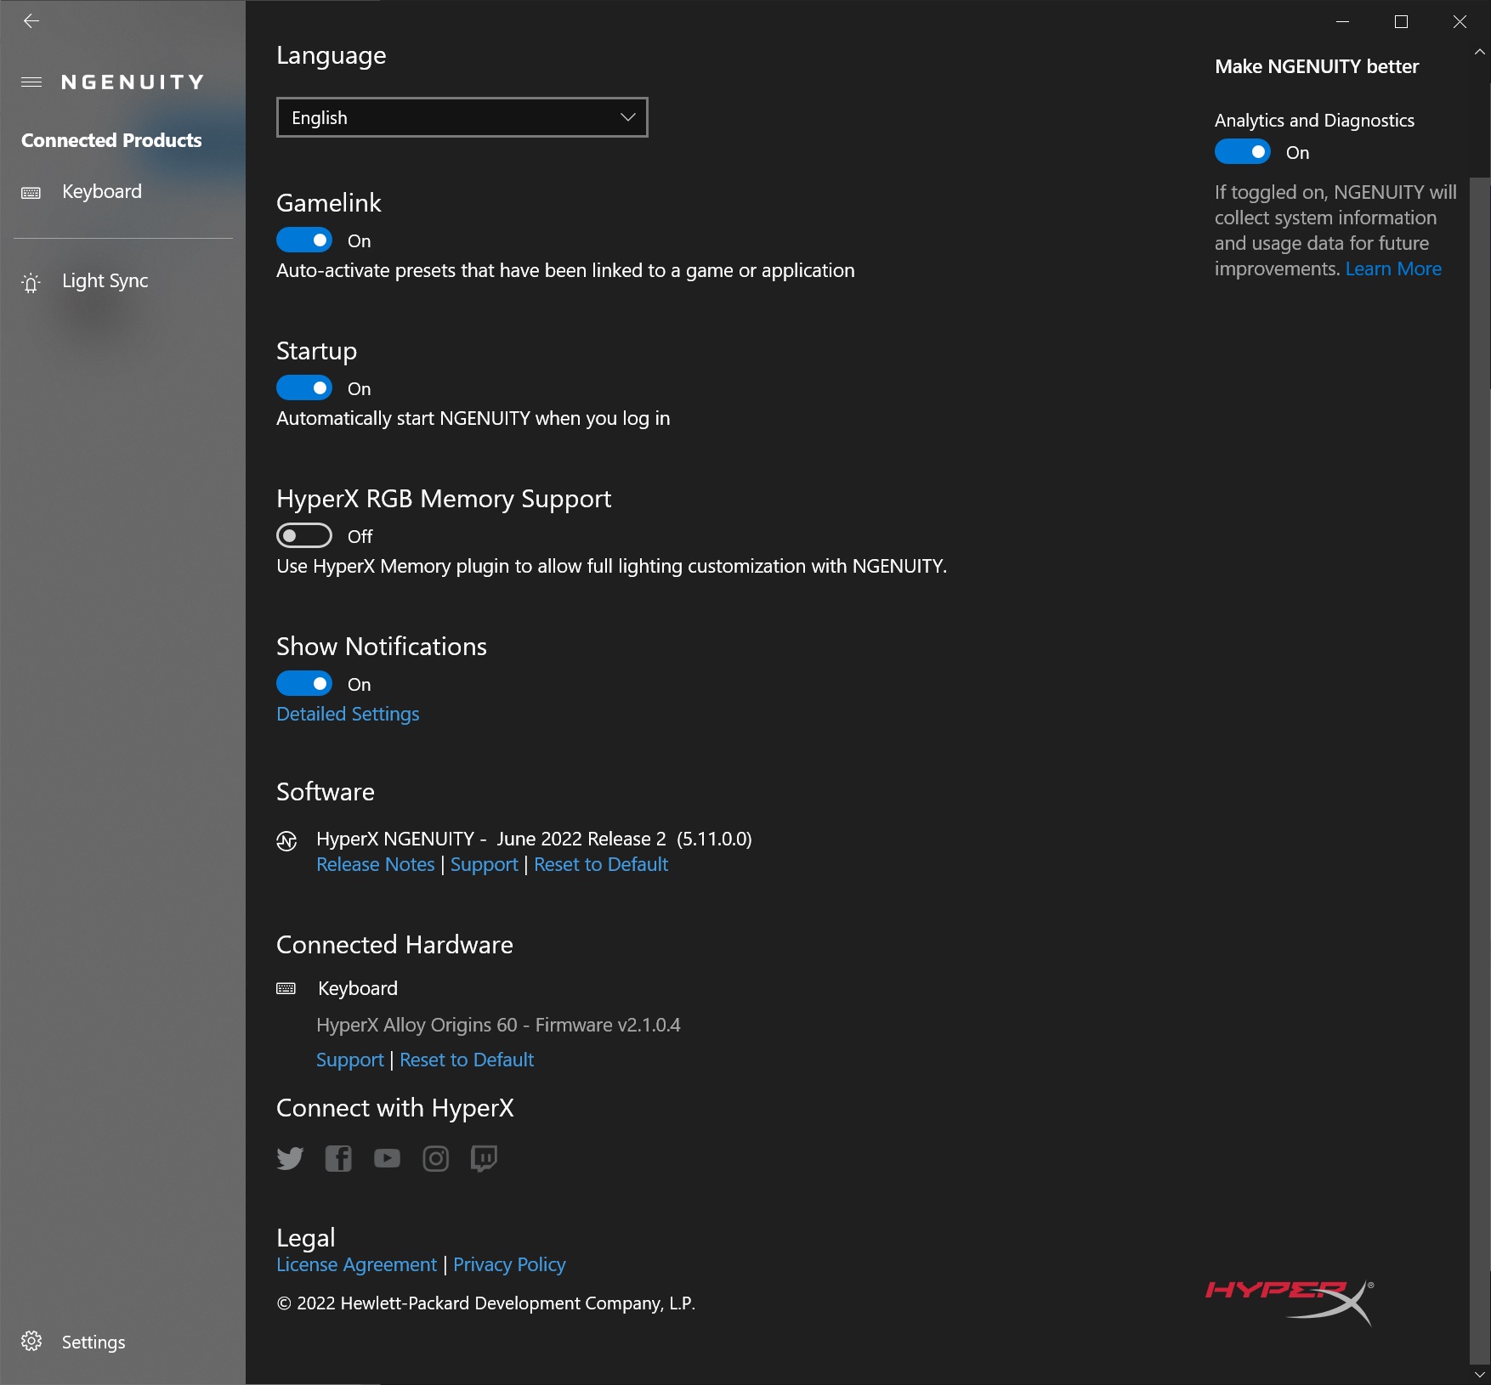Open the Privacy Policy link
This screenshot has width=1491, height=1385.
tap(509, 1264)
